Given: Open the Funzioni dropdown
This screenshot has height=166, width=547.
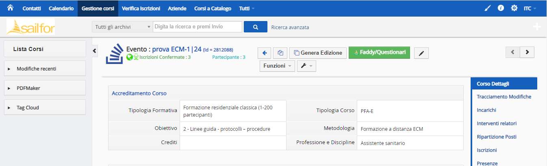Looking at the screenshot, I should click(278, 66).
